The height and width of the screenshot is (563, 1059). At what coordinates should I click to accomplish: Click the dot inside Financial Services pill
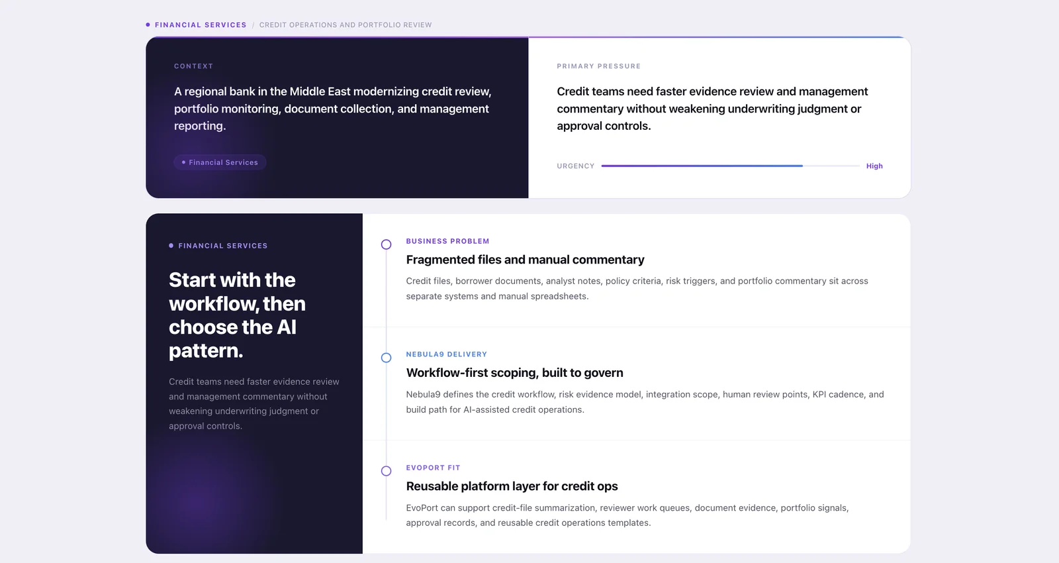[x=183, y=162]
